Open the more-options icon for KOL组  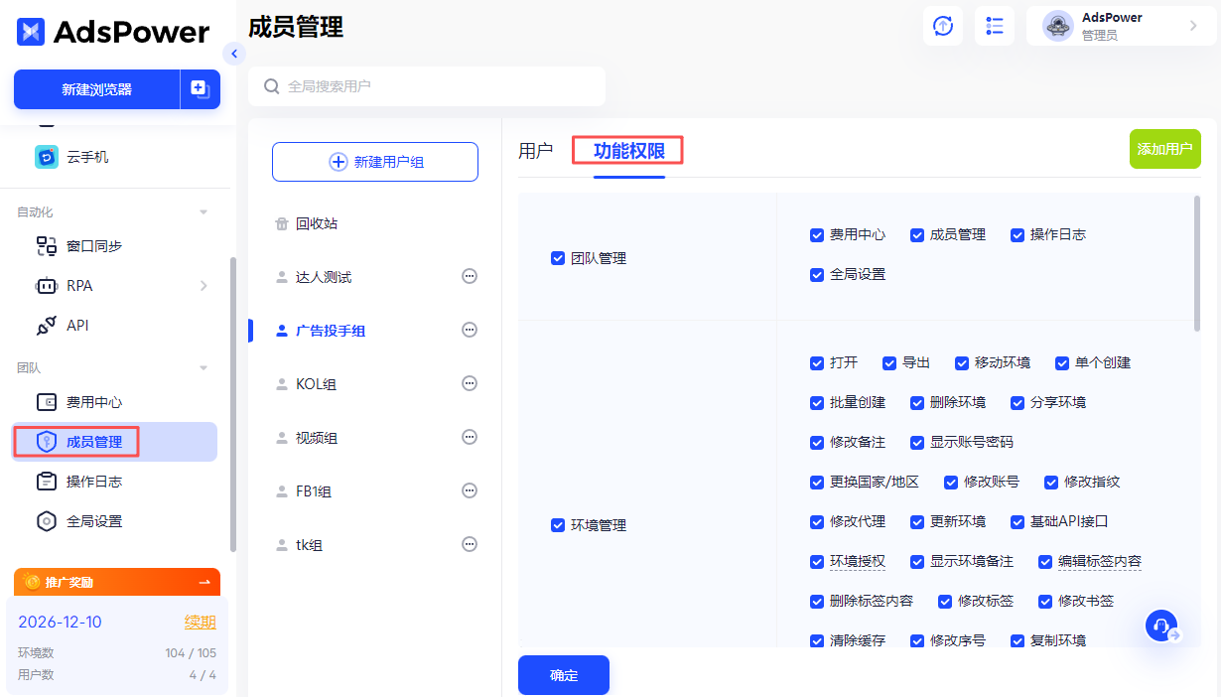tap(470, 384)
